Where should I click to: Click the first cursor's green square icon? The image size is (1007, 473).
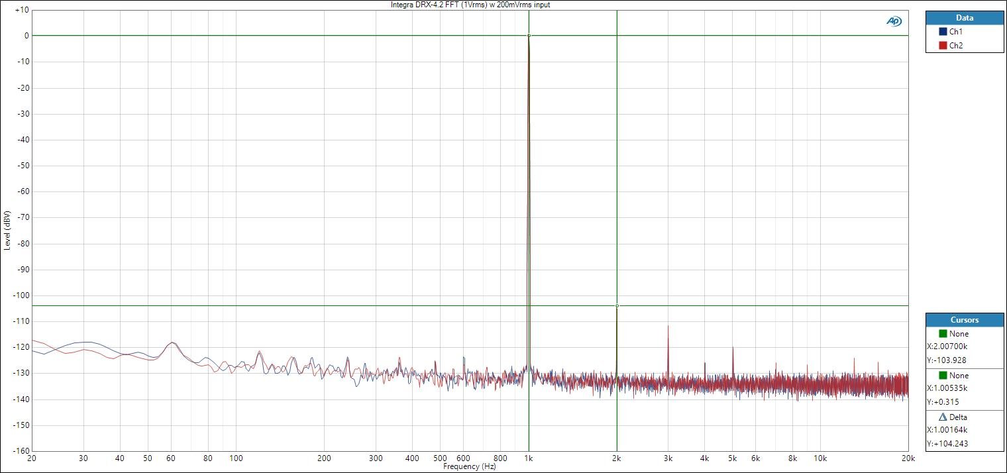pos(942,334)
